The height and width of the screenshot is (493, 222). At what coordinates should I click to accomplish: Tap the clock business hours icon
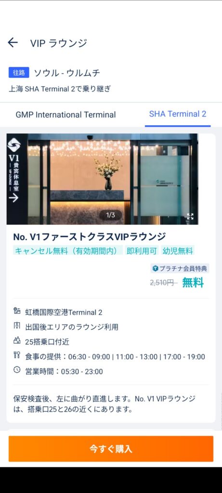pos(17,370)
